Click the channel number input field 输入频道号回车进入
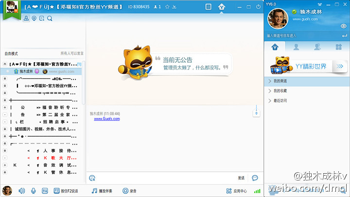The width and height of the screenshot is (350, 197). (302, 36)
